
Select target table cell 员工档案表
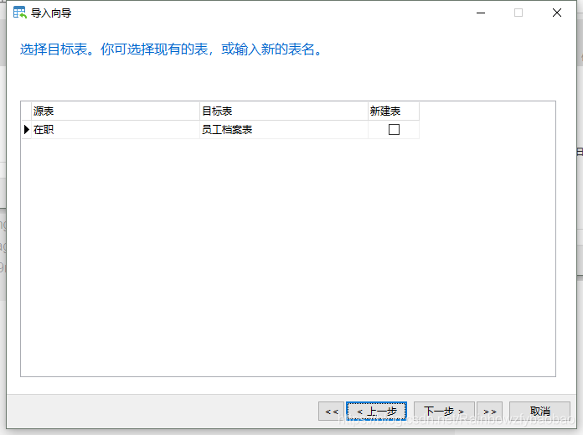284,130
